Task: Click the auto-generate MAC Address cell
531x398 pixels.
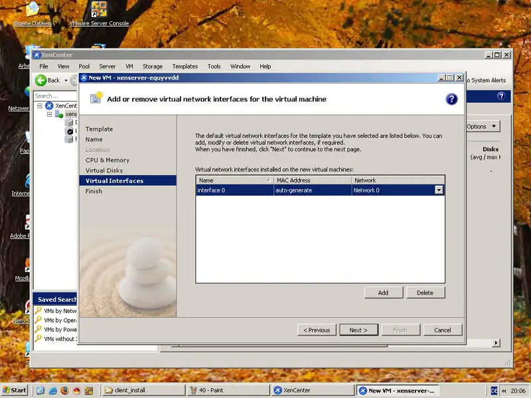Action: [x=313, y=190]
